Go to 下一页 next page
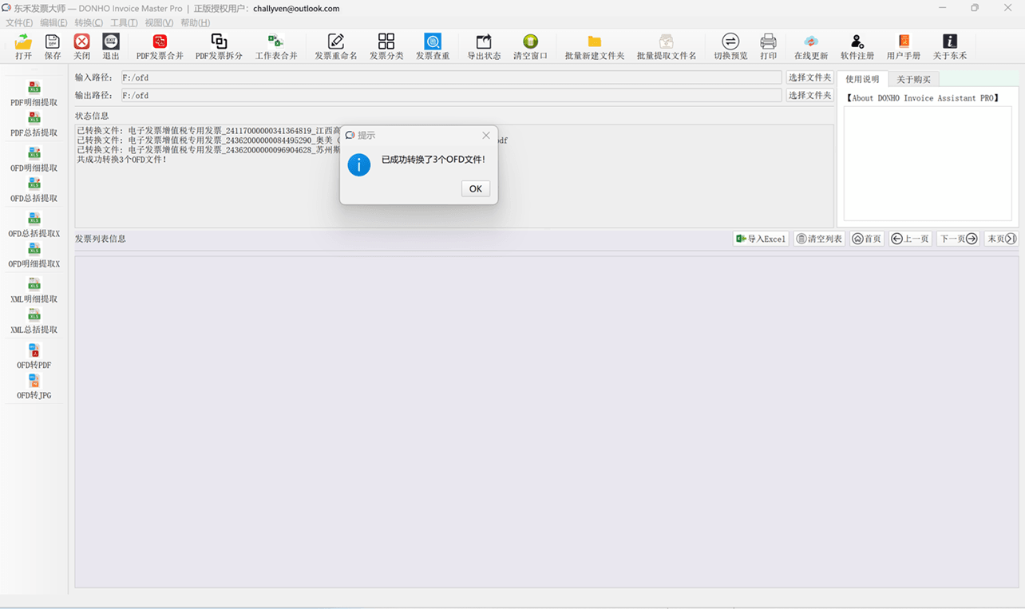The width and height of the screenshot is (1025, 609). coord(958,239)
